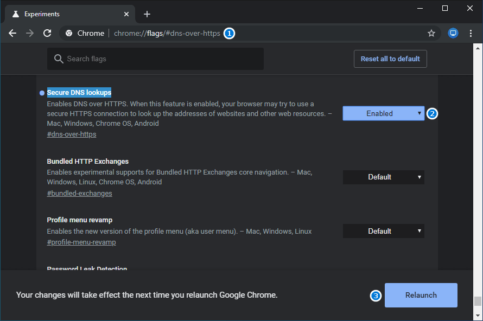Click the vertical scrollbar thumb
Image resolution: width=483 pixels, height=321 pixels.
point(478,301)
